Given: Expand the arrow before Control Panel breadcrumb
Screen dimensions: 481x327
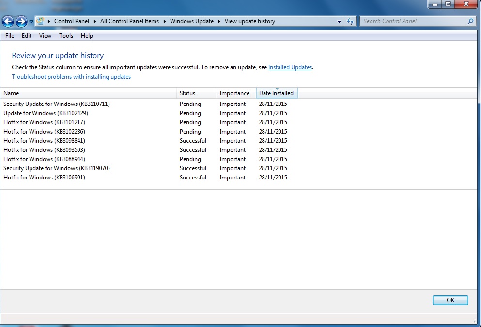Looking at the screenshot, I should [49, 21].
